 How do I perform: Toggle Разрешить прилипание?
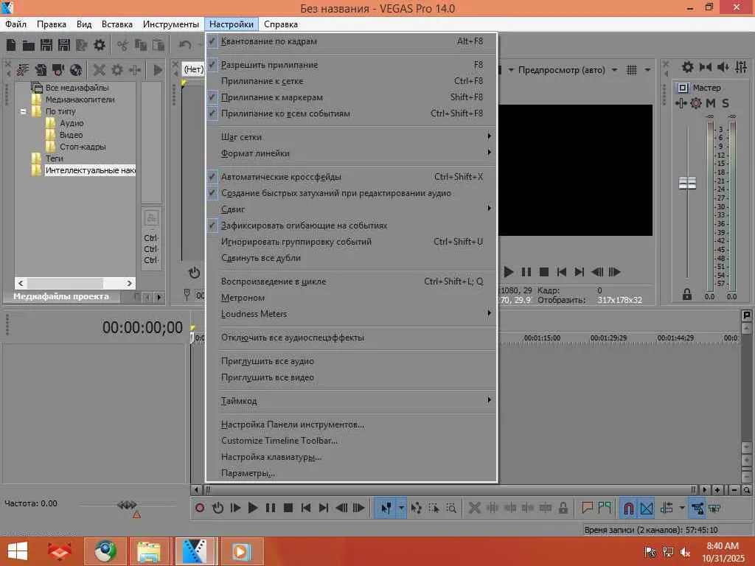coord(352,65)
